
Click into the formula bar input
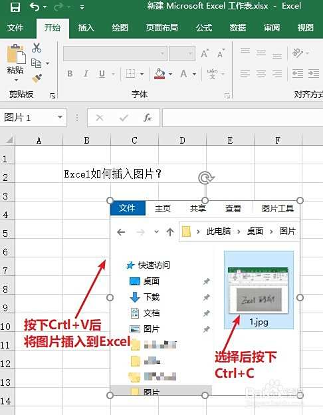pyautogui.click(x=243, y=118)
